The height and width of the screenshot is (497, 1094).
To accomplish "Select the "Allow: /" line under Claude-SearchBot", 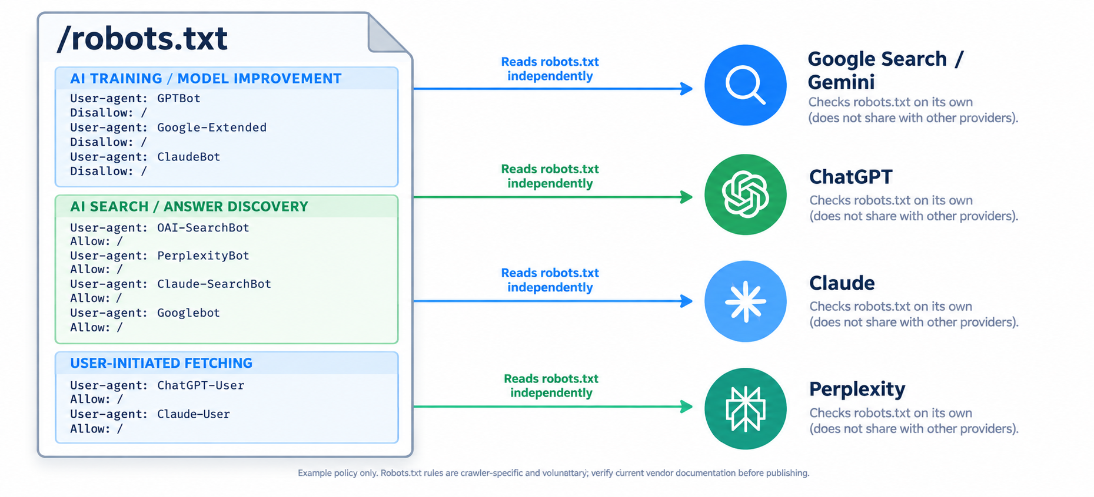I will (97, 298).
